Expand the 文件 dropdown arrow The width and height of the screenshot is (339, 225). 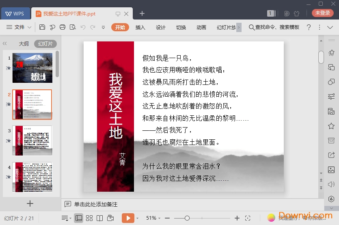29,27
